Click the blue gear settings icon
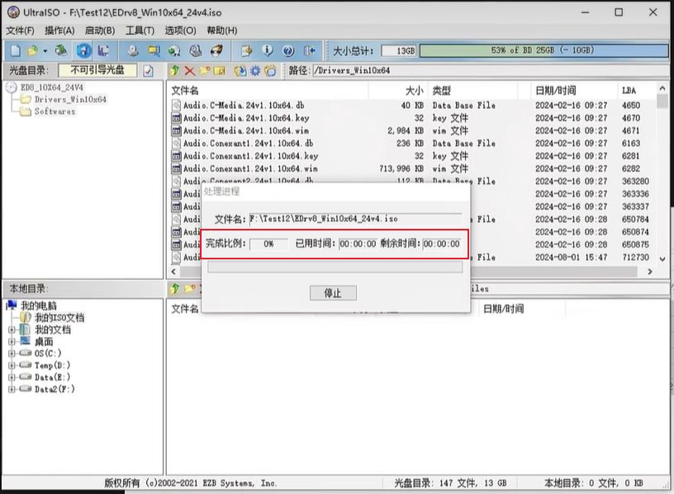 255,71
